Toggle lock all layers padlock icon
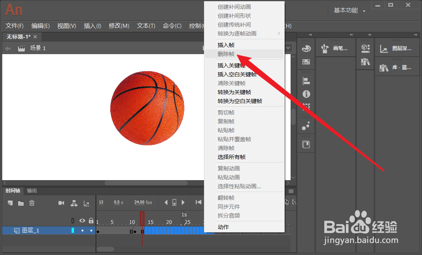The width and height of the screenshot is (422, 255). [91, 221]
